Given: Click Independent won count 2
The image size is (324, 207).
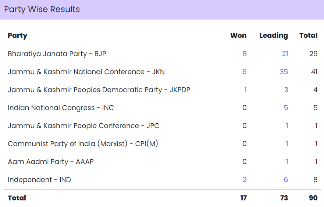Looking at the screenshot, I should pyautogui.click(x=245, y=179).
